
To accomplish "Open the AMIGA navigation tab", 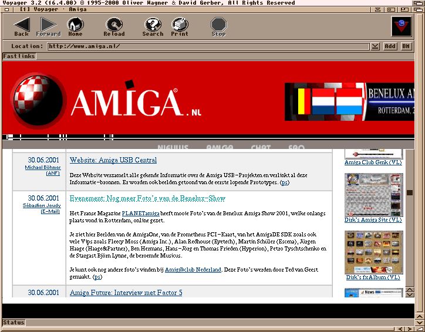I will [220, 147].
